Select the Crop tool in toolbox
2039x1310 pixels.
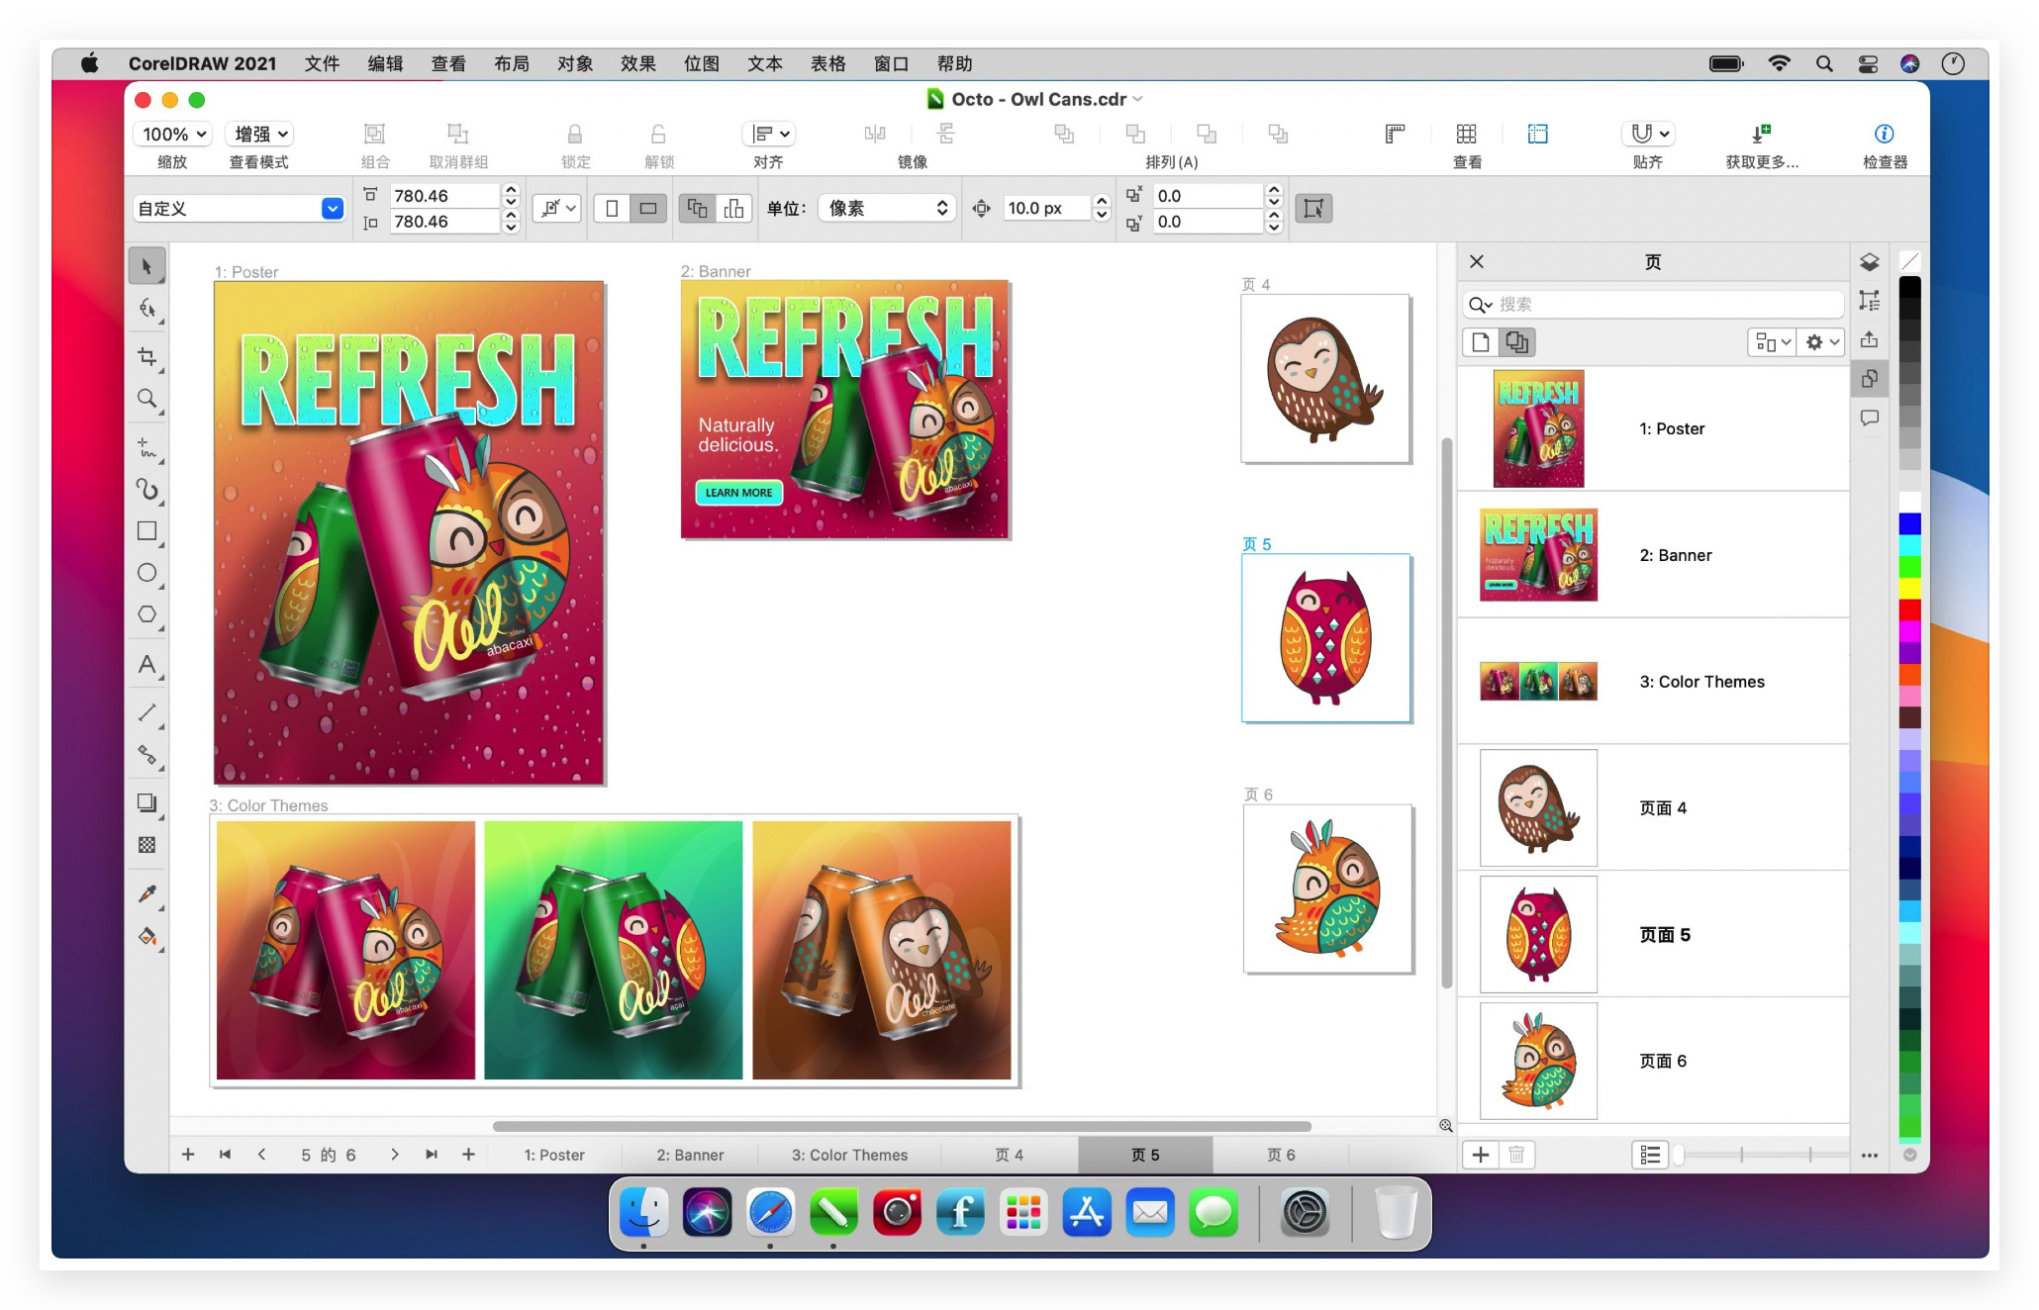[146, 356]
